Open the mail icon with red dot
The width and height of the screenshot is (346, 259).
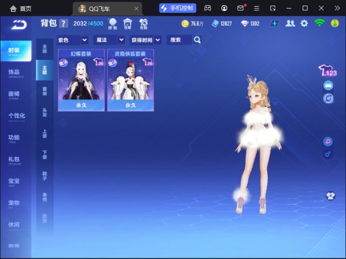click(x=241, y=8)
